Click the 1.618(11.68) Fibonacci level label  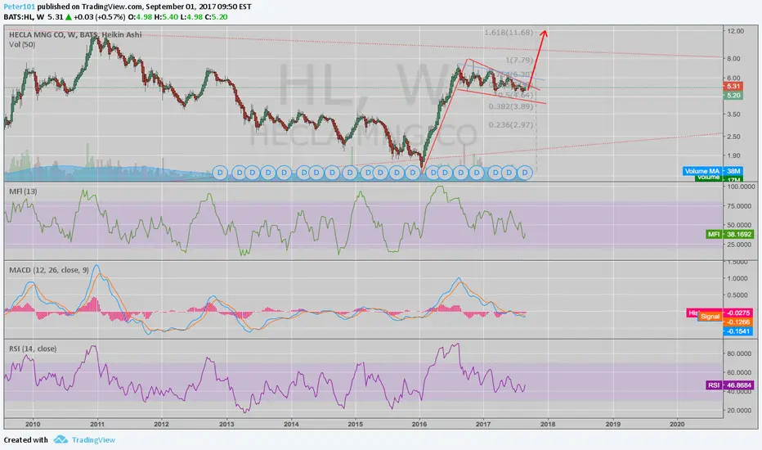point(509,33)
